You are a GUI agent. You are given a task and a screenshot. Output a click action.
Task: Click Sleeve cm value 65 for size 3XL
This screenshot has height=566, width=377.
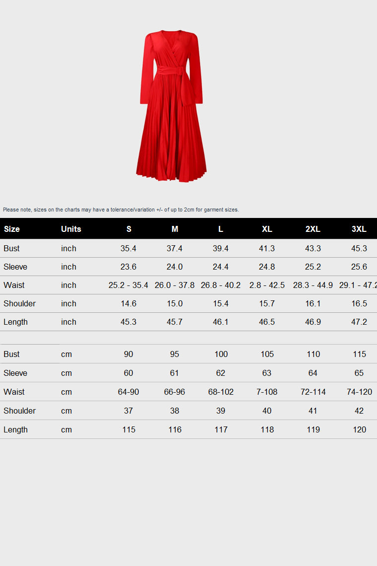(x=359, y=373)
